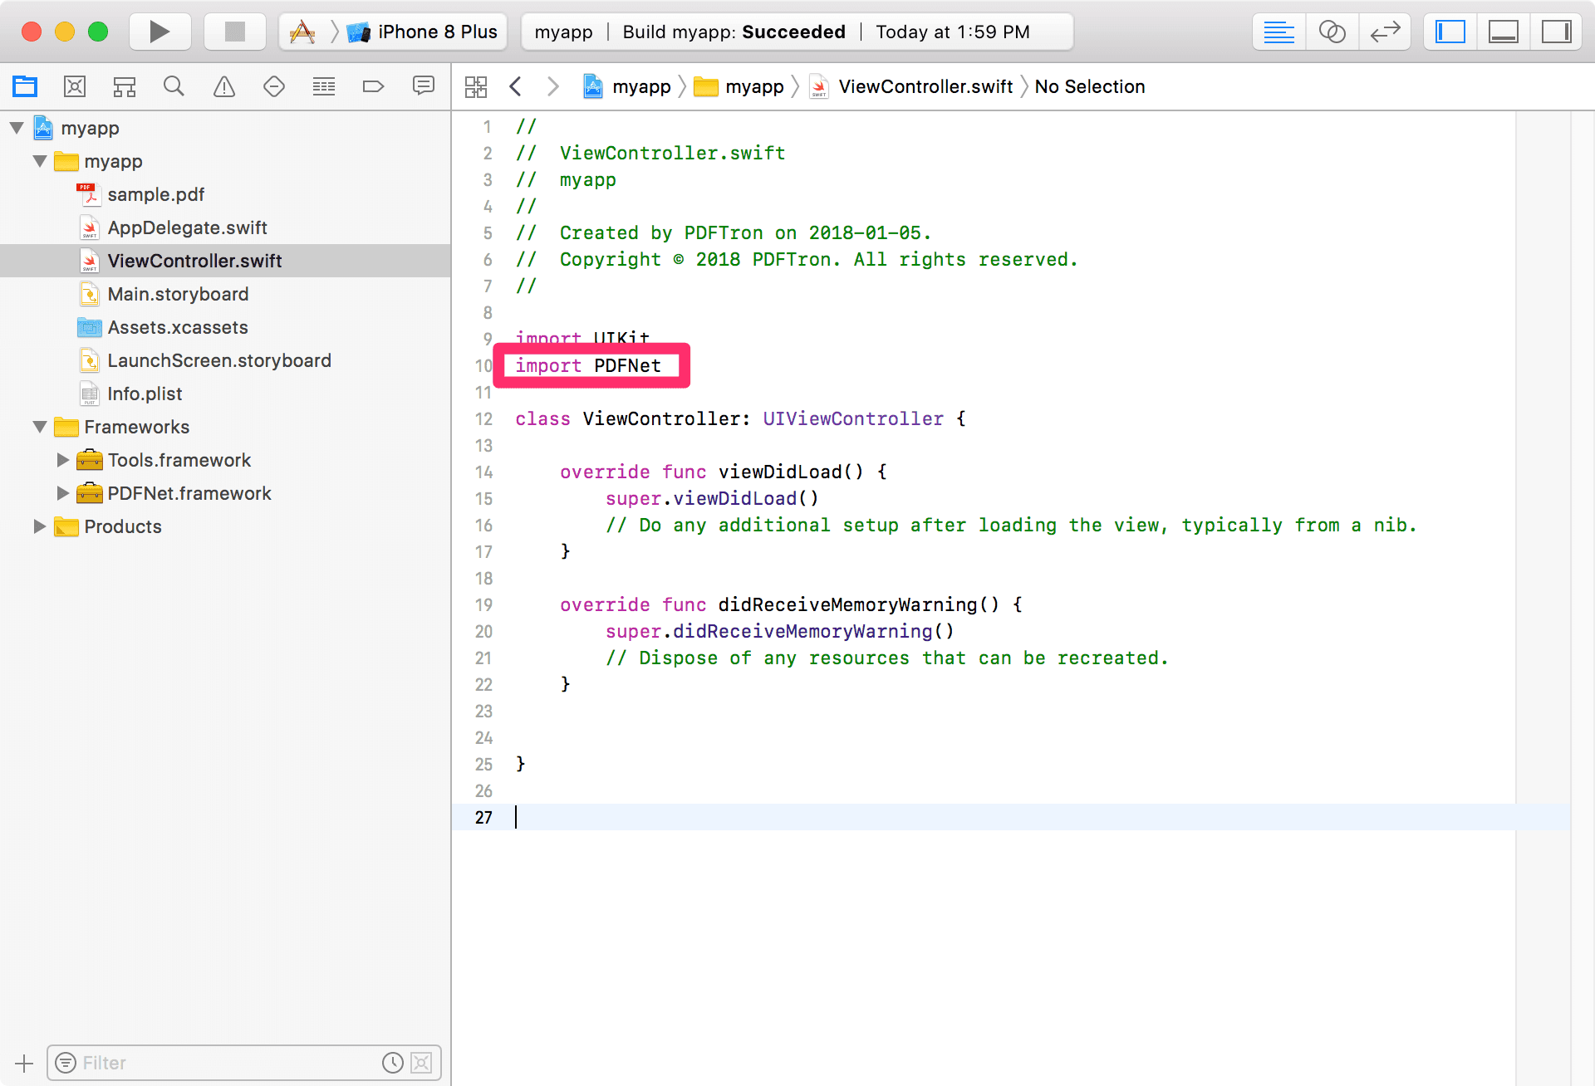Open the Issue navigator warning icon
1595x1086 pixels.
[x=224, y=86]
